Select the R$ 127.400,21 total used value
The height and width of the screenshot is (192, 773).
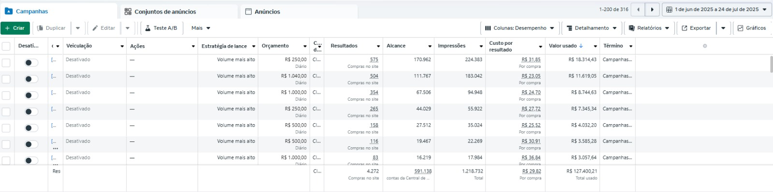coord(582,171)
